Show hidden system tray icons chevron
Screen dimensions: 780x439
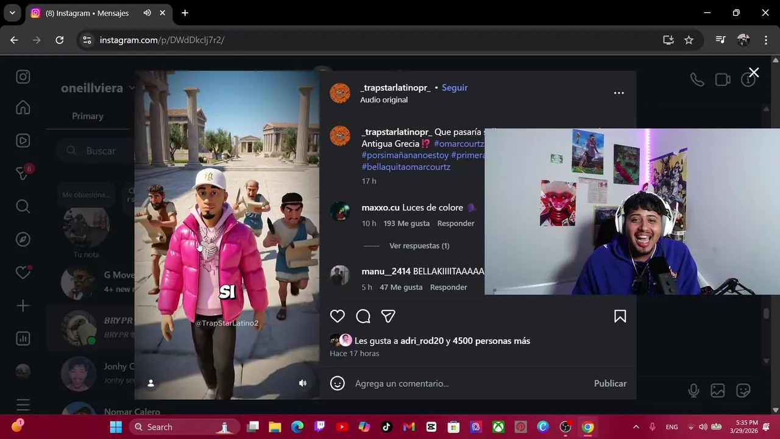coord(636,427)
